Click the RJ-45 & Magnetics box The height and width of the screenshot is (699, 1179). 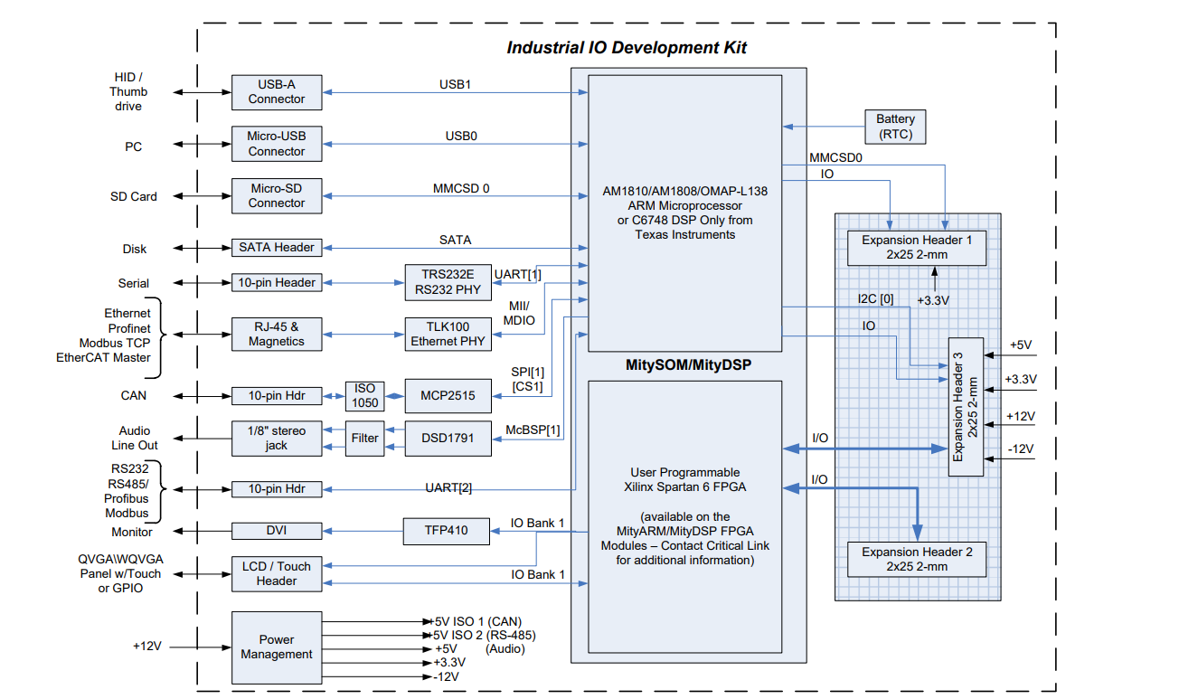point(277,334)
